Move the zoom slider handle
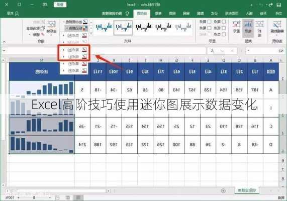This screenshot has height=201, width=287. (x=34, y=197)
